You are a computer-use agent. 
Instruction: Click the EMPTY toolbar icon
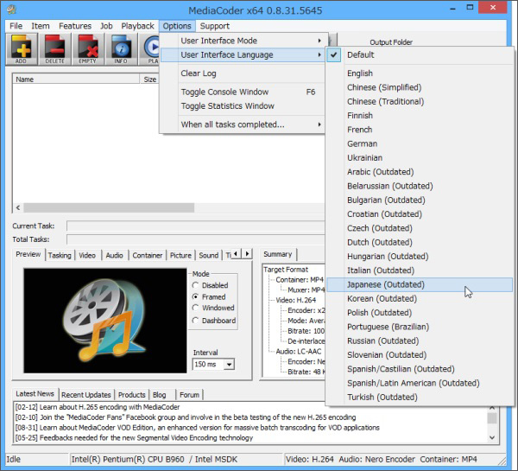87,49
